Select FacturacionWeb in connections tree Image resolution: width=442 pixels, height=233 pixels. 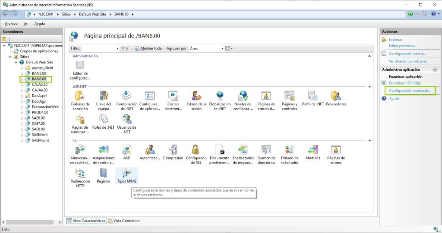coord(45,107)
